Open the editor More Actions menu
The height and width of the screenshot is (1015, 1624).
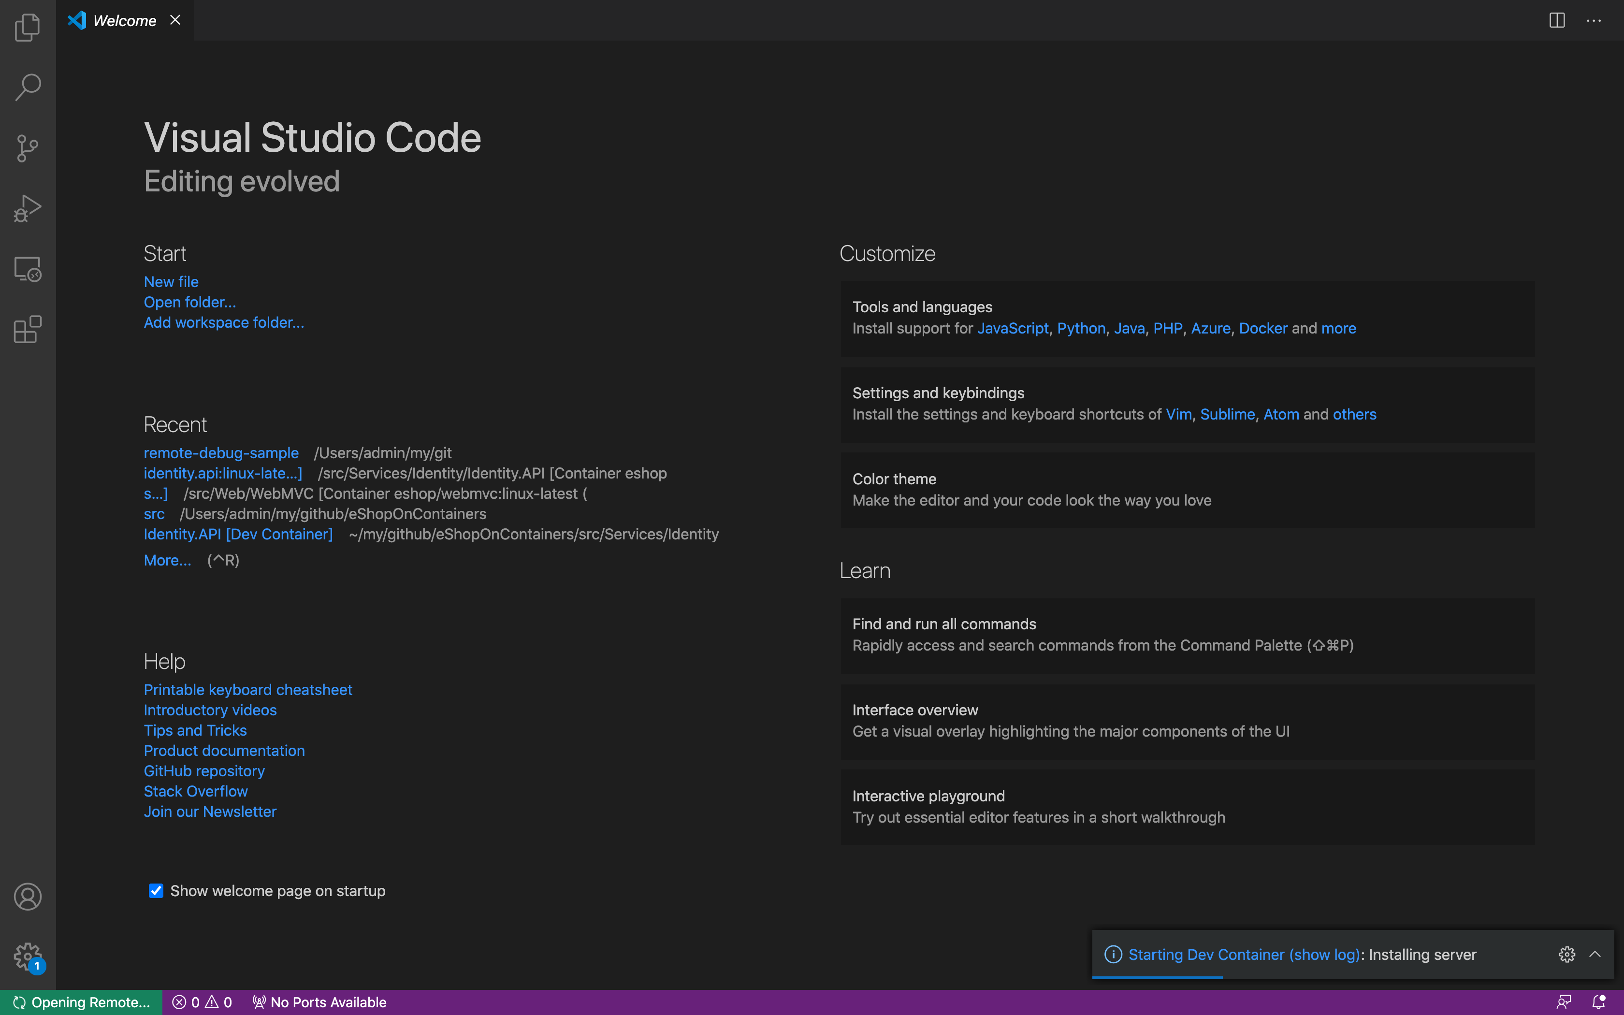tap(1594, 20)
